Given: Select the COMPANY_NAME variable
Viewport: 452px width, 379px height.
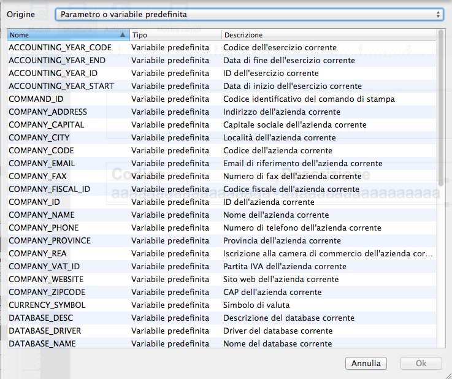Looking at the screenshot, I should 42,215.
